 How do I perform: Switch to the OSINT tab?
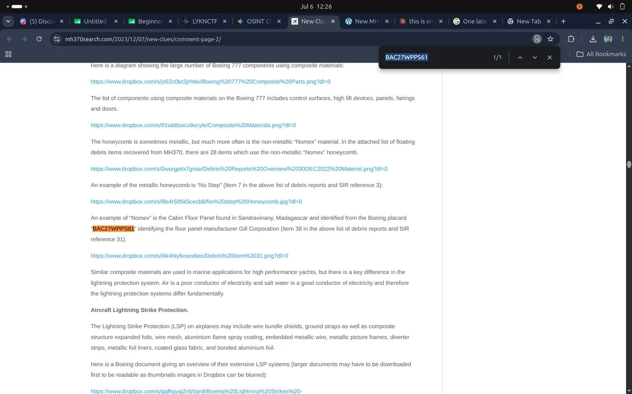point(259,21)
